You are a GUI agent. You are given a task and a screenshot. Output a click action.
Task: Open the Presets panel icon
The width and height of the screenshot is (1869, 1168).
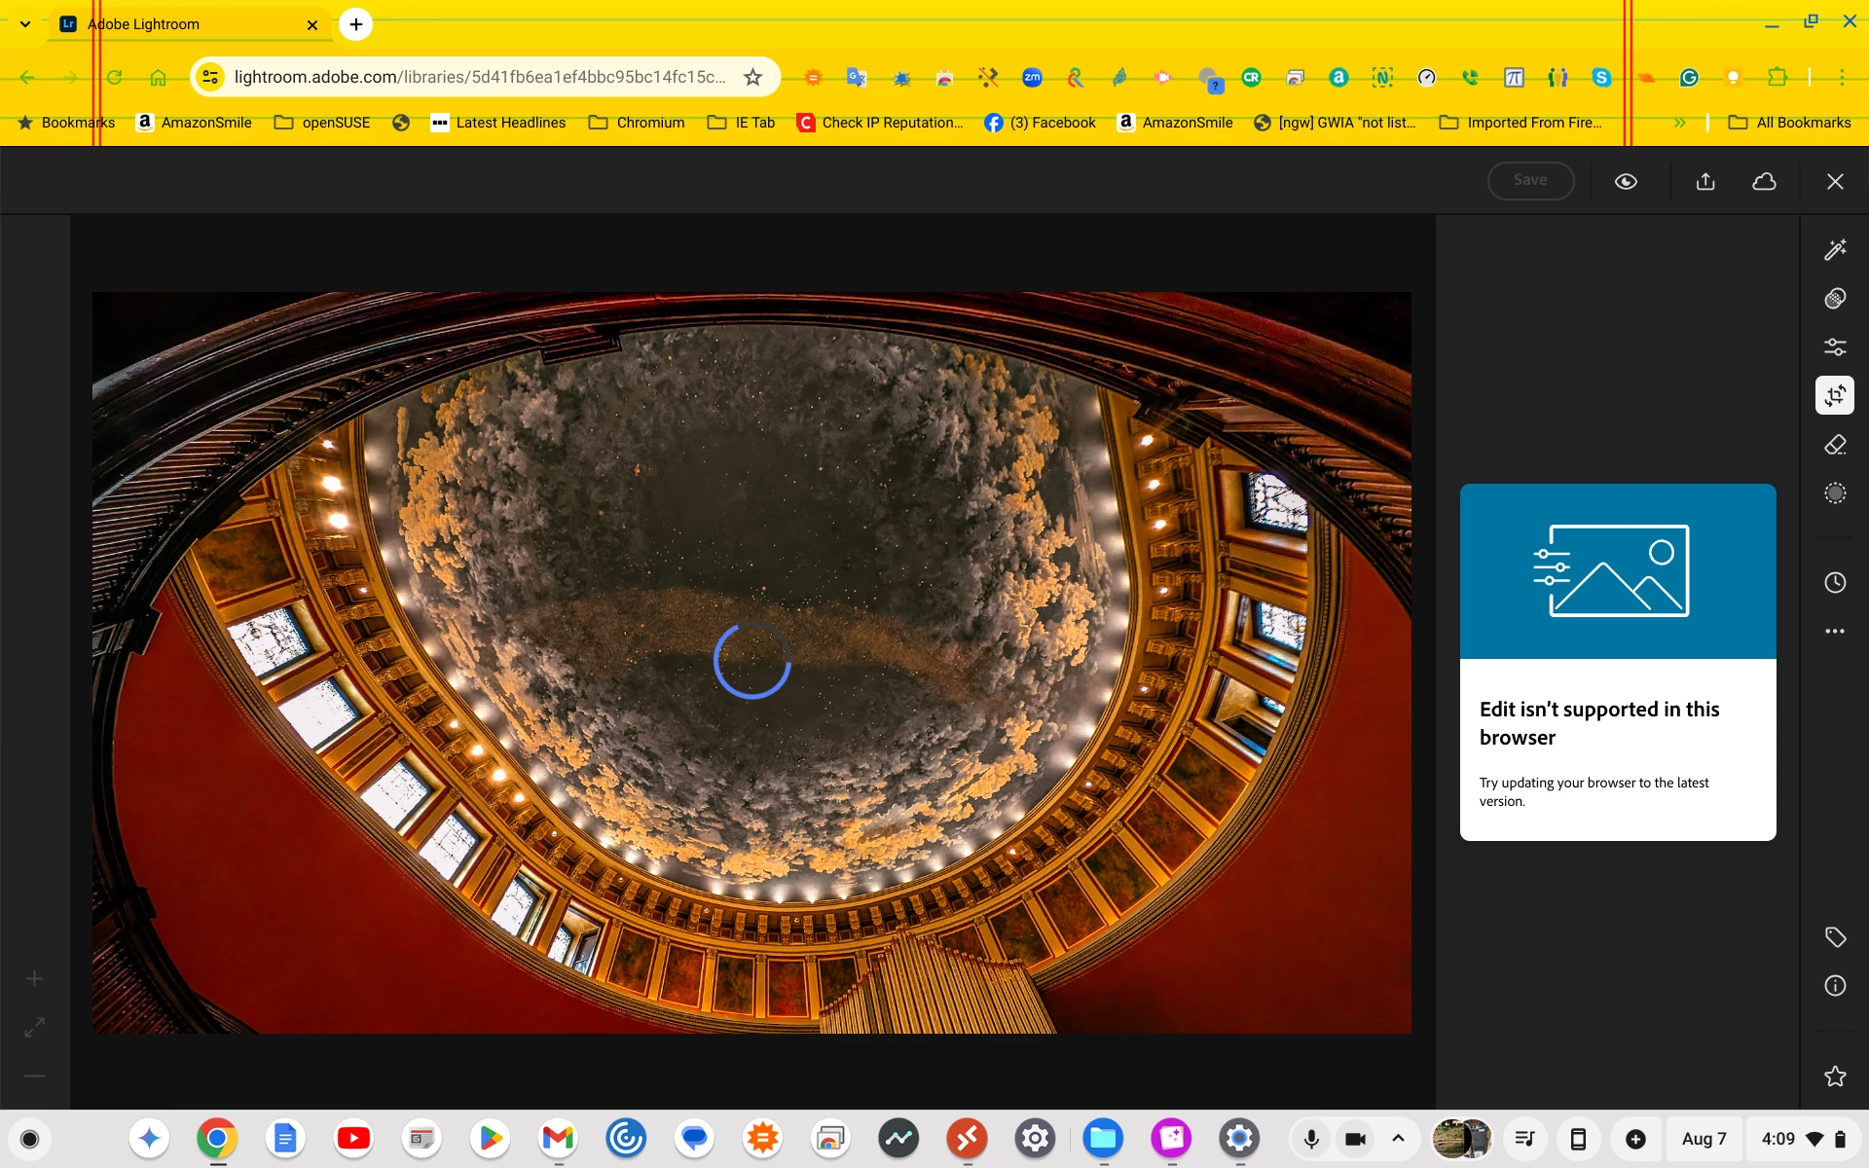click(1835, 299)
